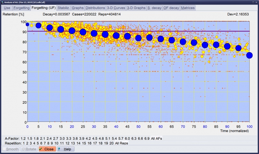Image resolution: width=259 pixels, height=154 pixels.
Task: Select Repetition 15
Action: [x=84, y=143]
